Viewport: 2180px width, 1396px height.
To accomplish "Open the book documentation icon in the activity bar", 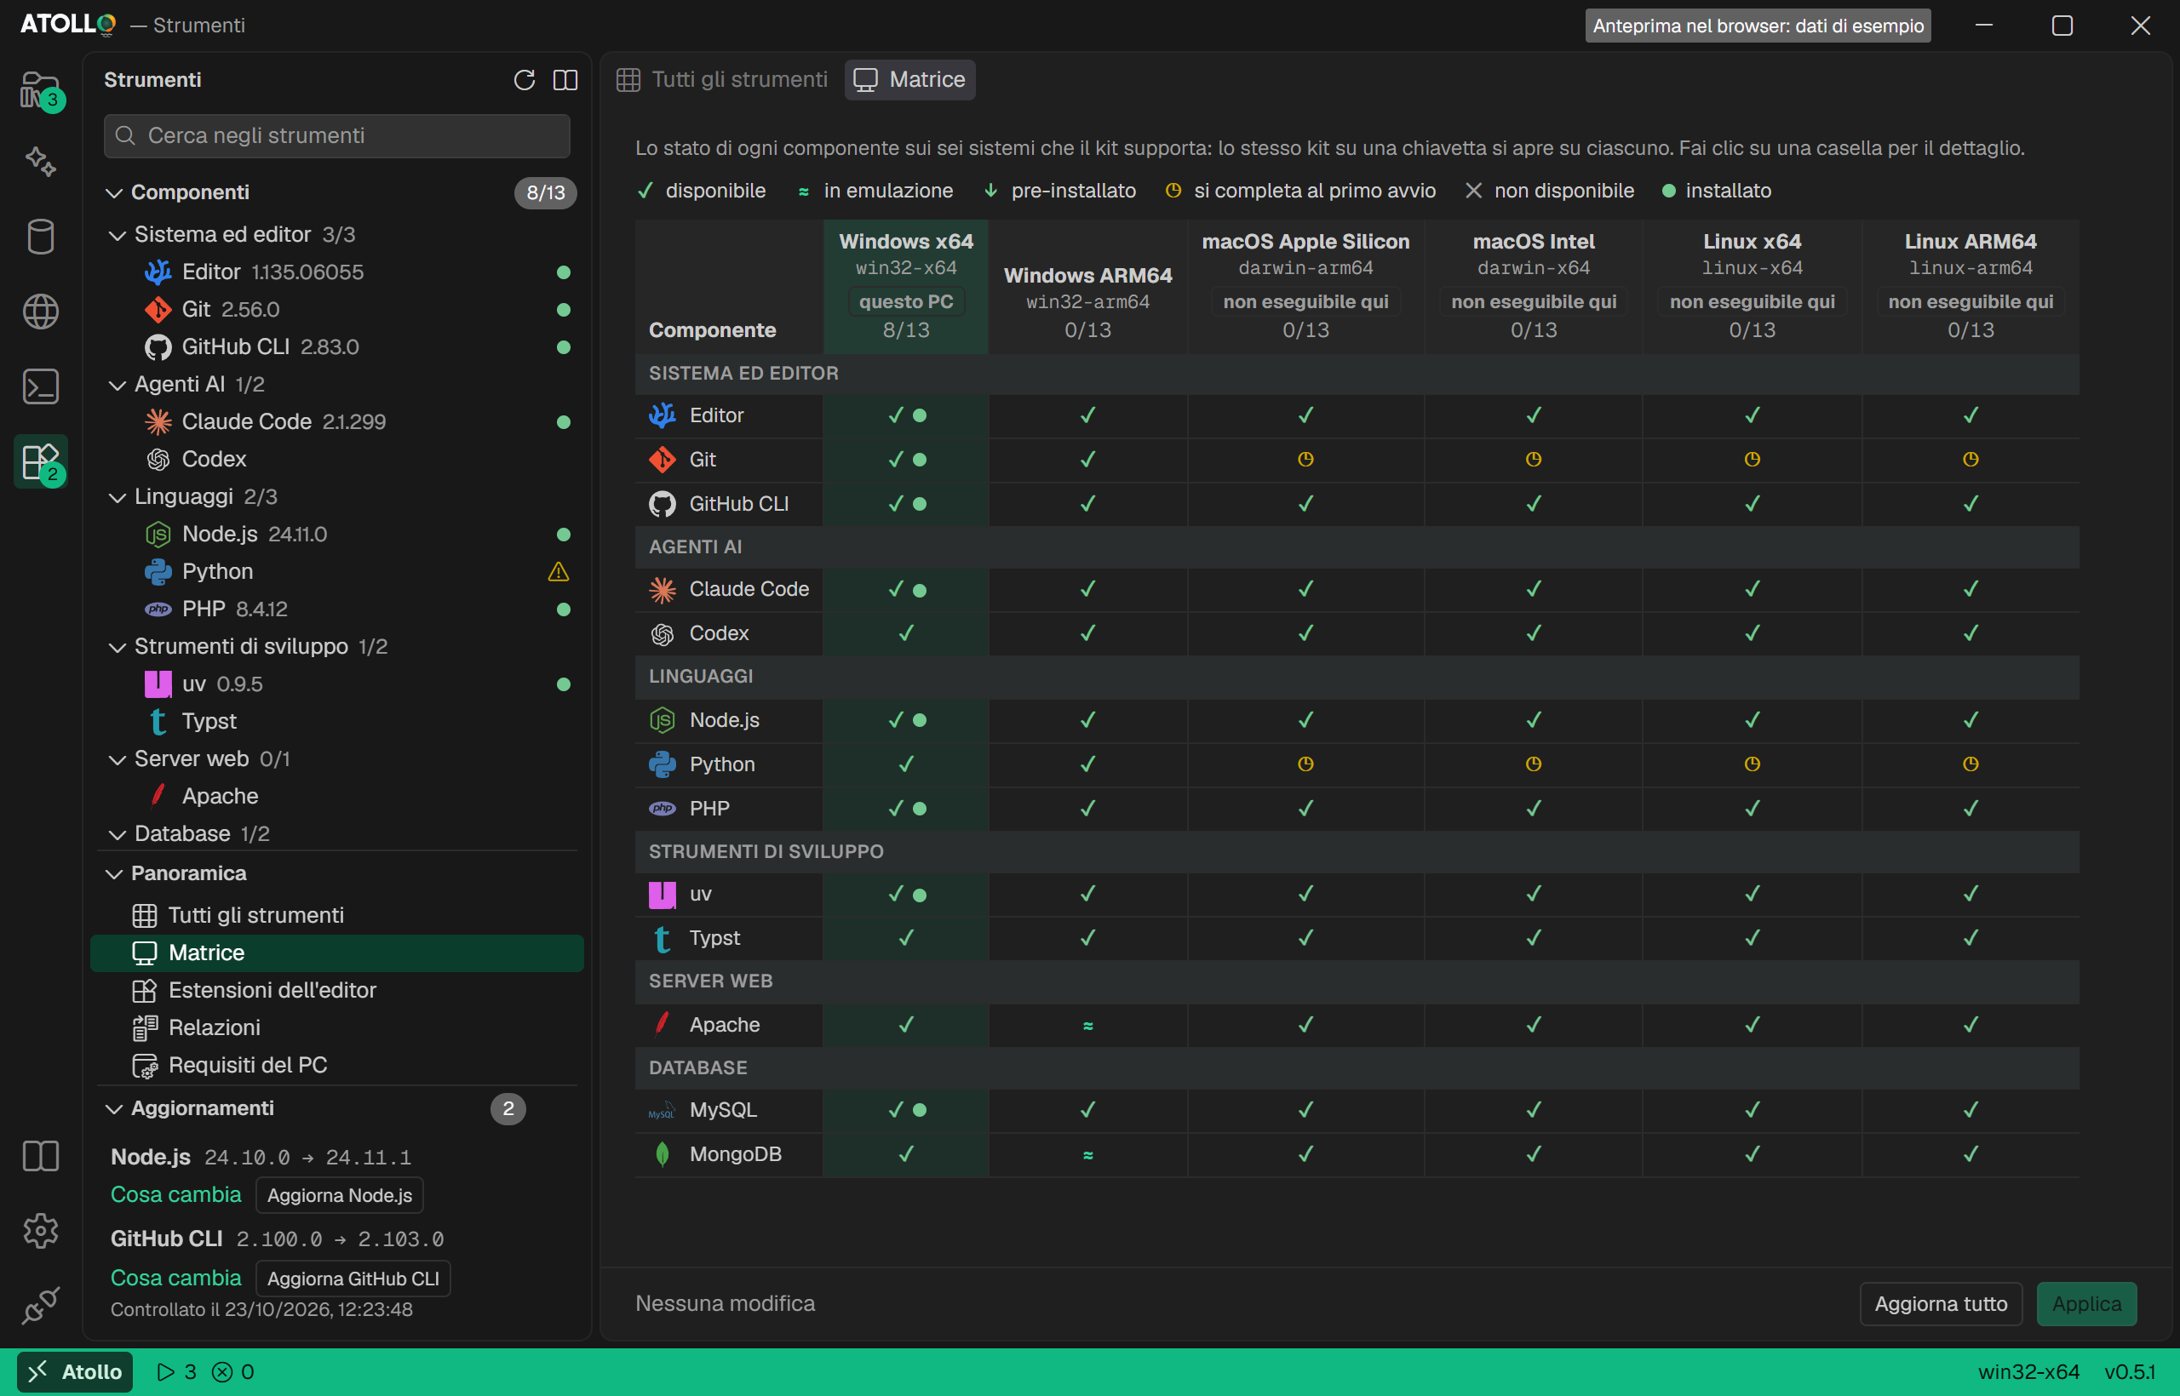I will 41,1156.
